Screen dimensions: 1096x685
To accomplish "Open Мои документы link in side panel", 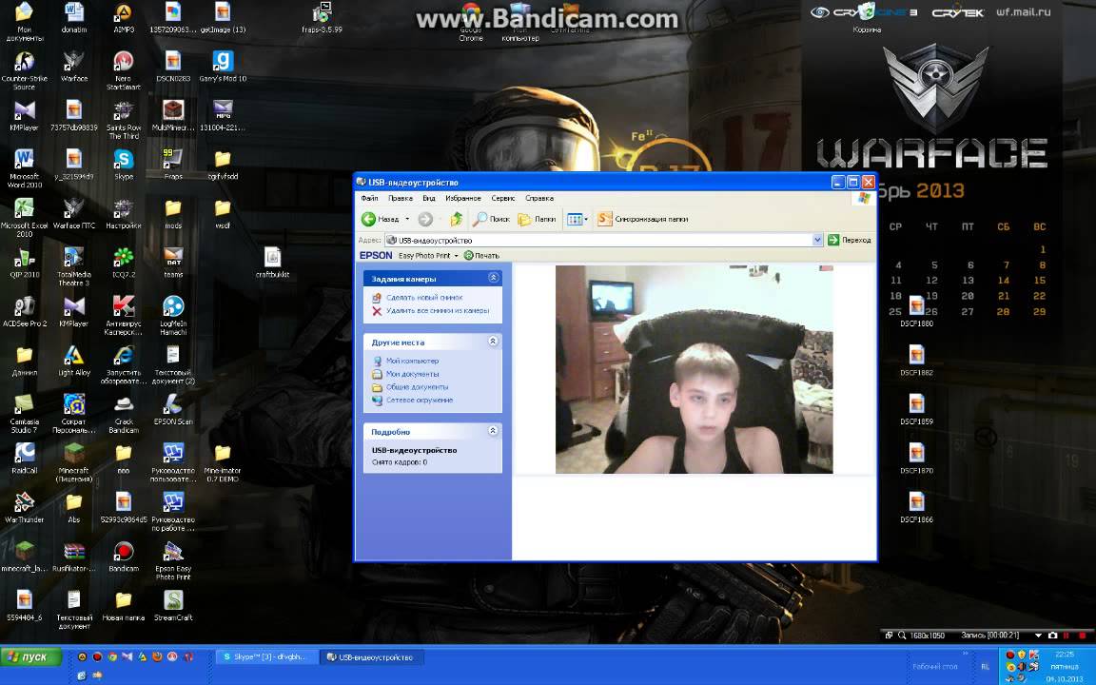I will [x=412, y=374].
